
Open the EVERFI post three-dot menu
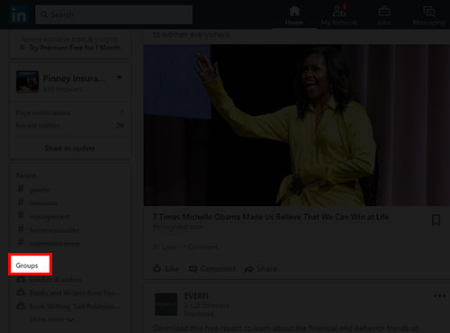tap(439, 296)
